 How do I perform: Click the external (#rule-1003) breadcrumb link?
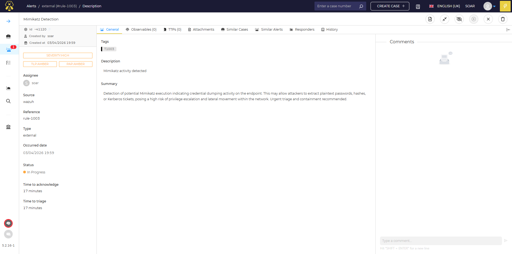tap(59, 6)
